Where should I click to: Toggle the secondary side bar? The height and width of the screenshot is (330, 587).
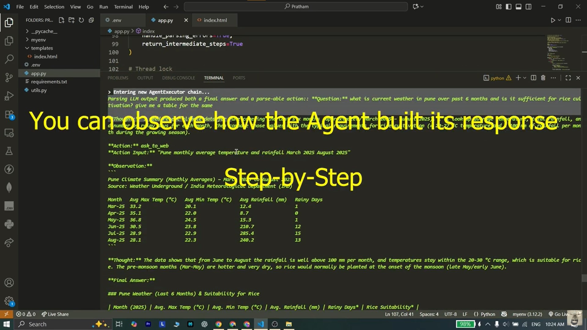click(x=528, y=7)
